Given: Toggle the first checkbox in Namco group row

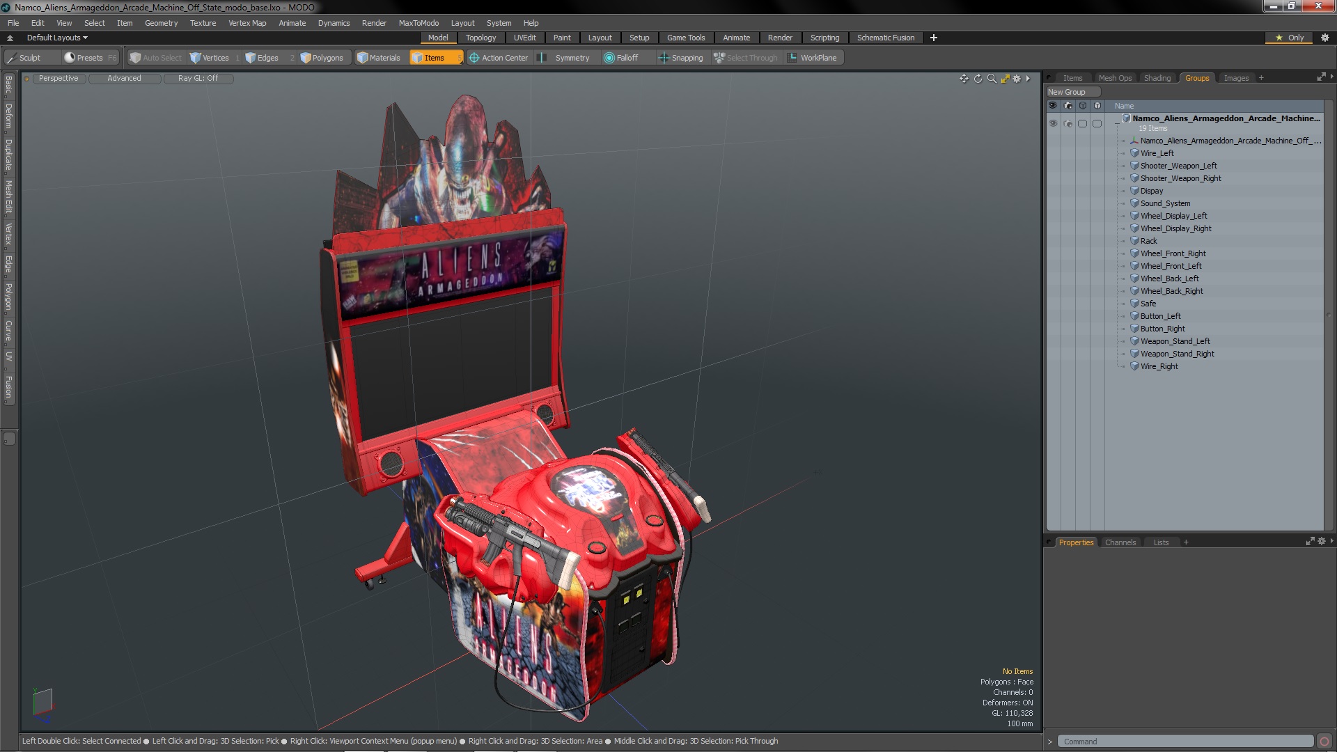Looking at the screenshot, I should click(x=1082, y=123).
